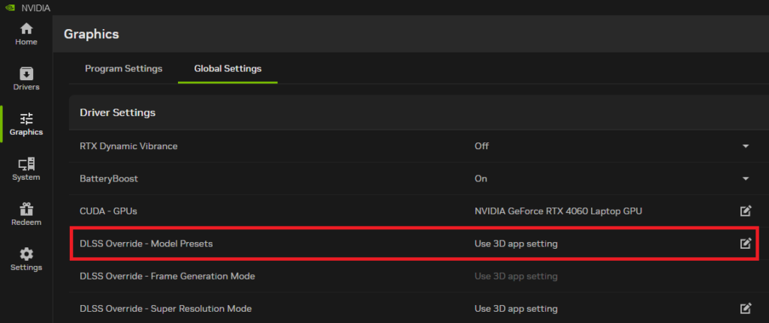Expand the BatteryBoost dropdown arrow
The height and width of the screenshot is (323, 769).
745,179
